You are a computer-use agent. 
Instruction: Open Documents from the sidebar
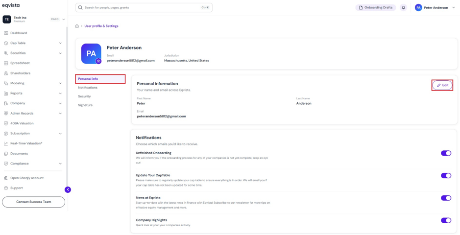(19, 154)
